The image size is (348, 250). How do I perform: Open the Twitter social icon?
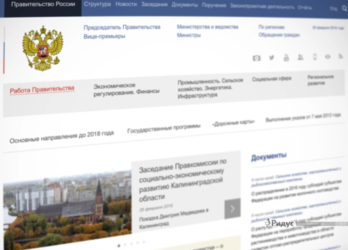tap(272, 58)
